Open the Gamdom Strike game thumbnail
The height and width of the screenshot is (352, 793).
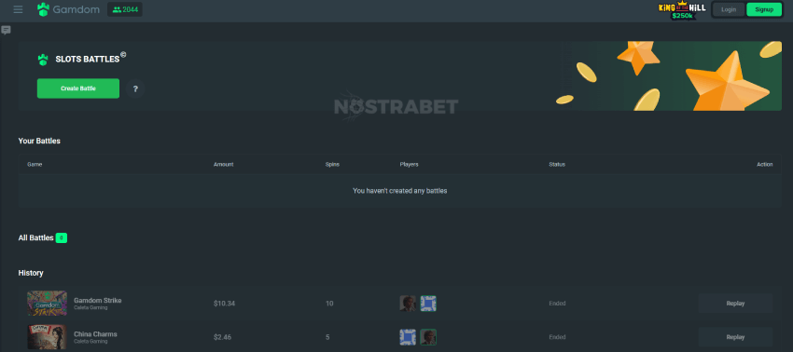47,303
